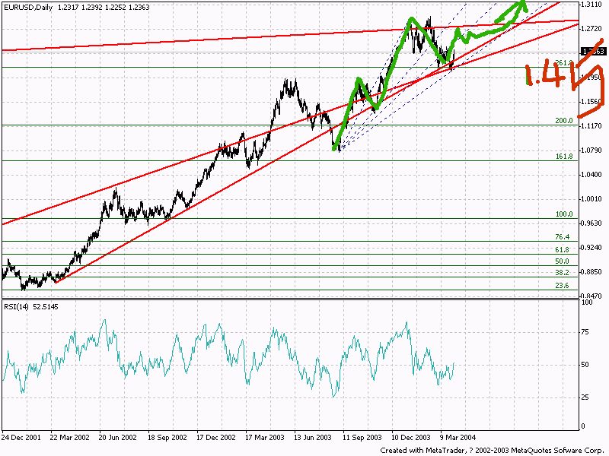
Task: Select the 1.3110 price axis label
Action: click(x=591, y=5)
